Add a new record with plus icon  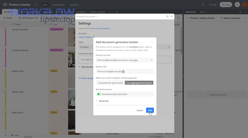5,135
